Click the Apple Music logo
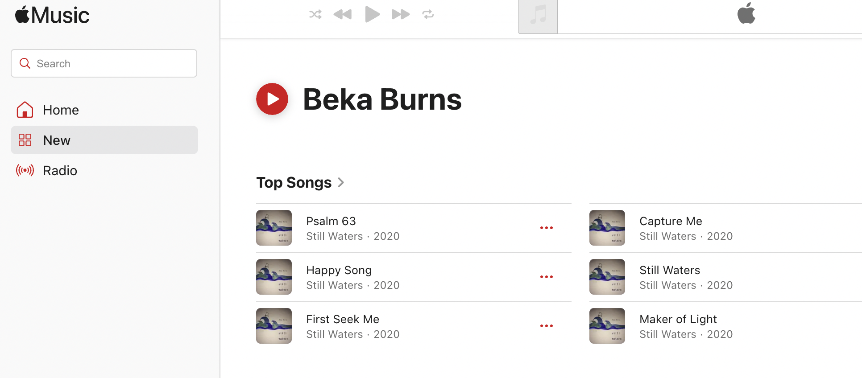 point(52,15)
